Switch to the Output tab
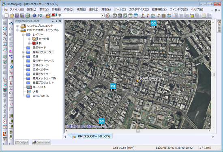 coord(22,142)
